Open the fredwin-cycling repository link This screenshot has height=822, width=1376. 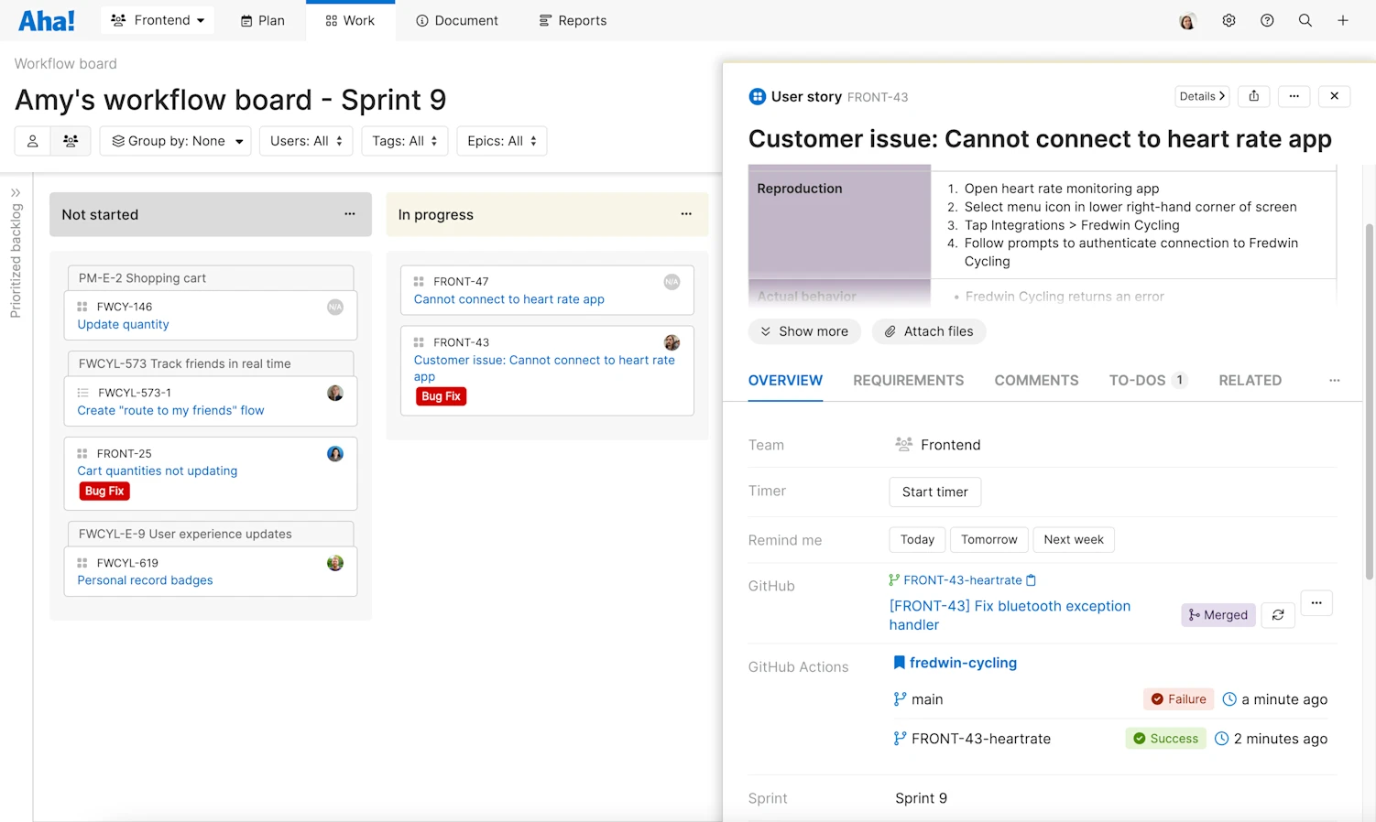point(963,662)
